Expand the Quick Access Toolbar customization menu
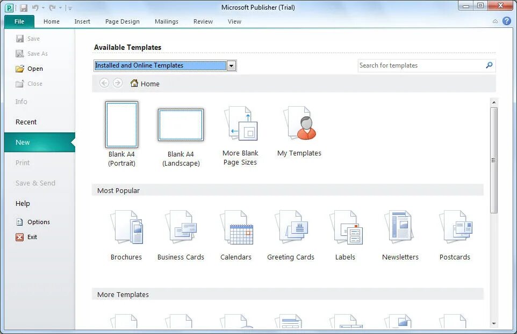 click(70, 7)
